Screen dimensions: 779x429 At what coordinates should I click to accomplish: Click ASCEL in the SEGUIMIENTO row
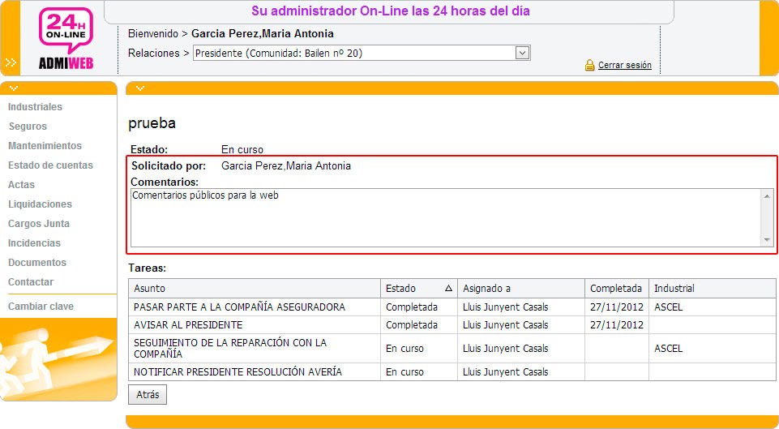tap(668, 349)
